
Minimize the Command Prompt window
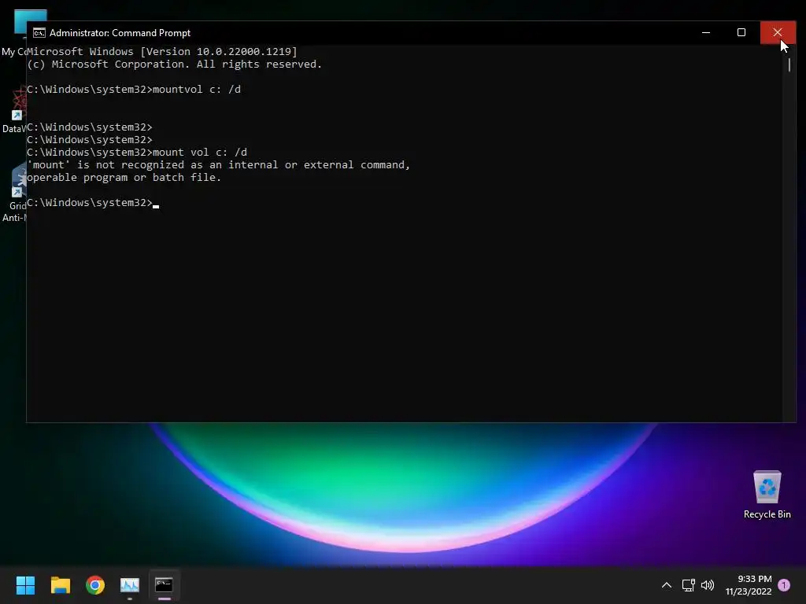coord(706,32)
